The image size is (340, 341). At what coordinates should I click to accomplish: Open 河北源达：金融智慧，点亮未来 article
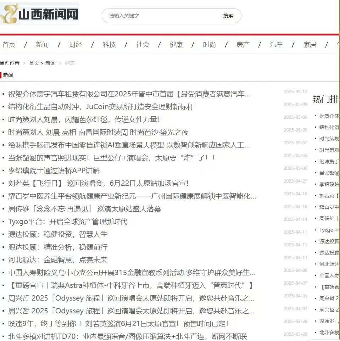coord(58,260)
